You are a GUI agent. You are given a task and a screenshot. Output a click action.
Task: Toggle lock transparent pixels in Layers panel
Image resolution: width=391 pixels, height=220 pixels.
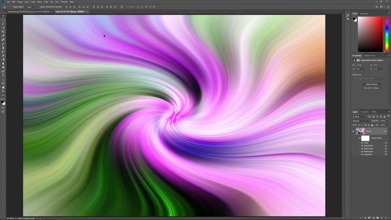pyautogui.click(x=359, y=125)
